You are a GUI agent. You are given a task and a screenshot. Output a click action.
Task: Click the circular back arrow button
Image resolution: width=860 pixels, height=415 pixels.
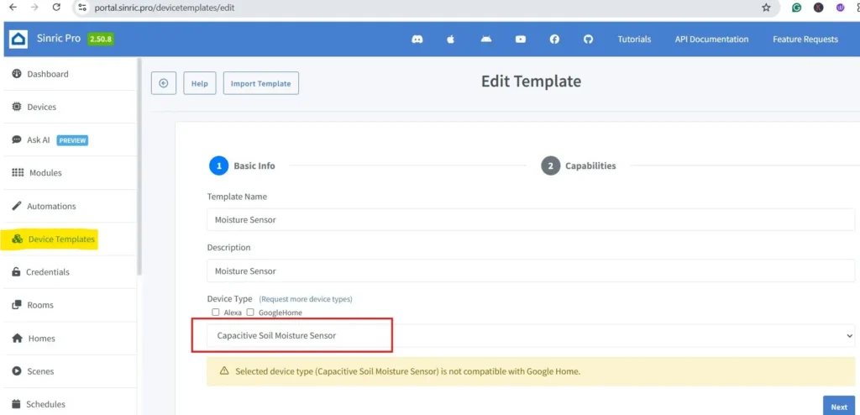pos(163,83)
